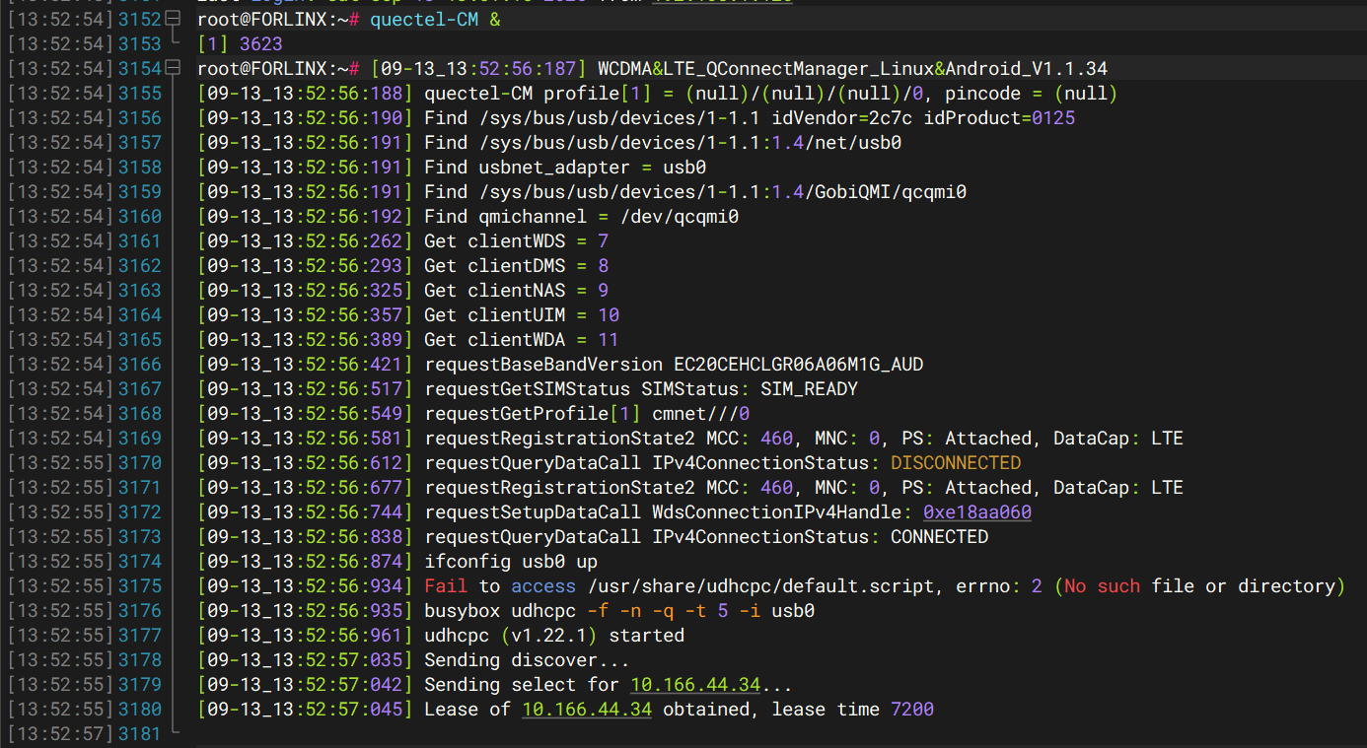Click the IP link after 'Sending select for'
Image resolution: width=1367 pixels, height=748 pixels.
695,685
